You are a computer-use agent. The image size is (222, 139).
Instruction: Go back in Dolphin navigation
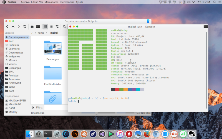coord(7,26)
